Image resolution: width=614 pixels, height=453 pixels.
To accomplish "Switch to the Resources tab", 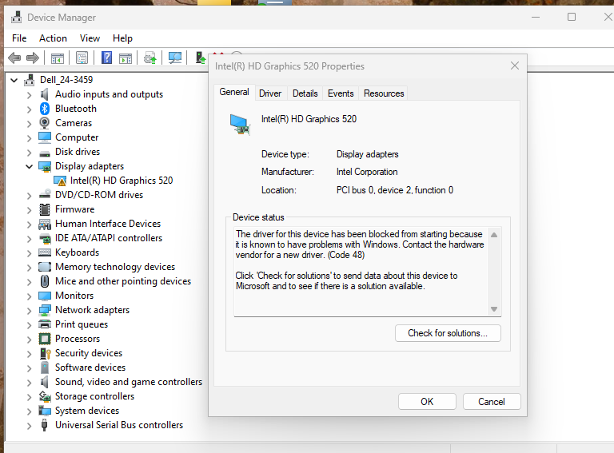I will (384, 93).
